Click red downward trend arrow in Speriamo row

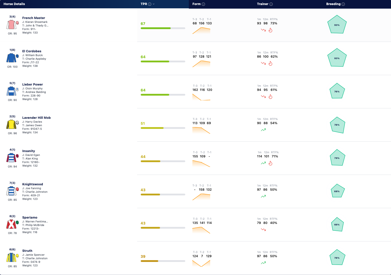click(x=263, y=230)
